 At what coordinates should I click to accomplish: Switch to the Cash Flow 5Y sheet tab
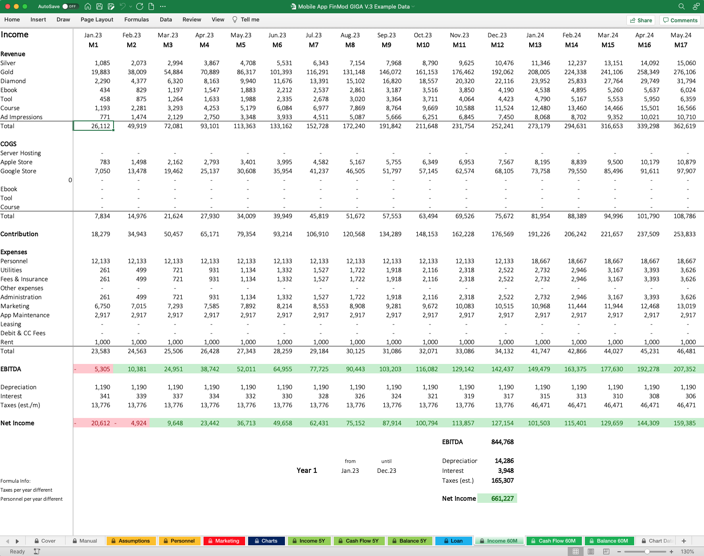(x=359, y=541)
